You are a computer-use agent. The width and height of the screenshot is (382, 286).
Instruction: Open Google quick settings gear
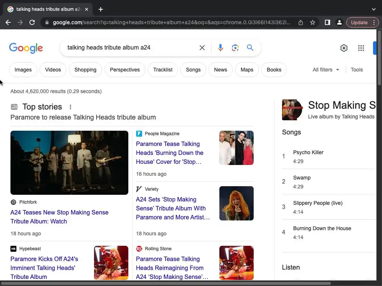(344, 48)
